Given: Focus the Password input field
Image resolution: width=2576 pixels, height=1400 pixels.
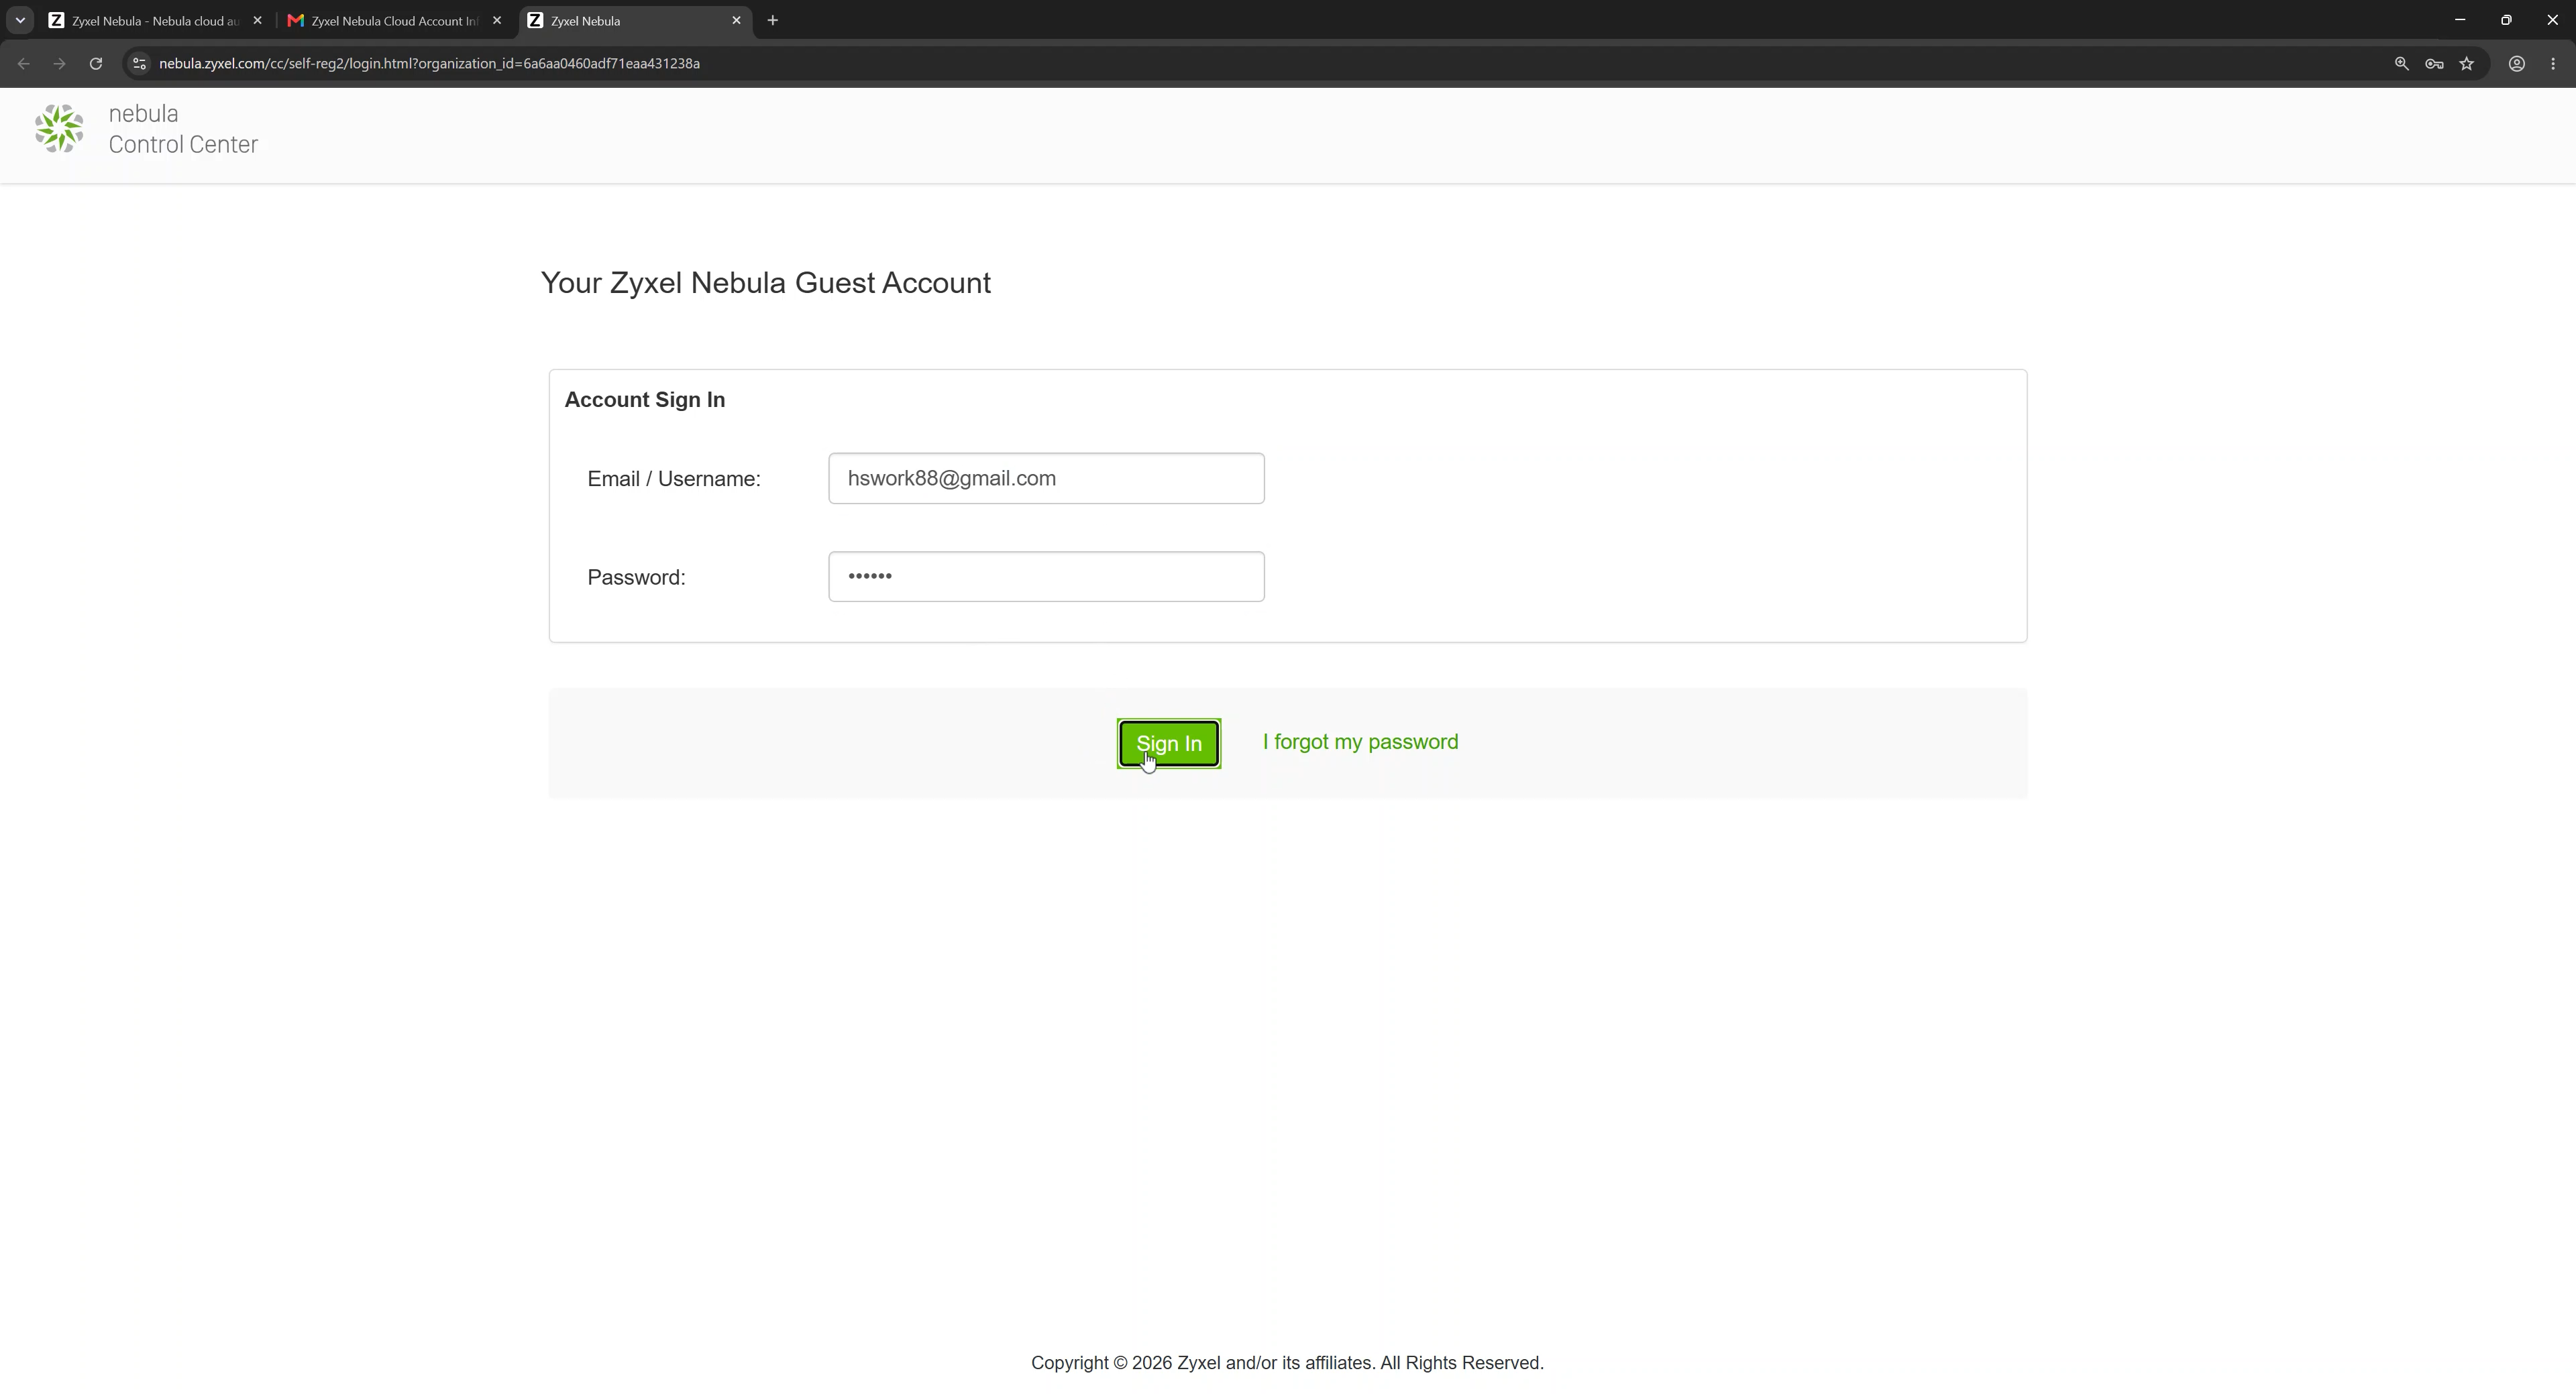Looking at the screenshot, I should (1046, 577).
